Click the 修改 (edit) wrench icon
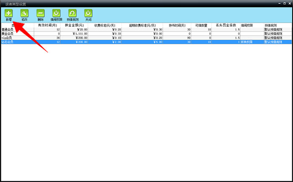This screenshot has height=182, width=293. coord(24,13)
